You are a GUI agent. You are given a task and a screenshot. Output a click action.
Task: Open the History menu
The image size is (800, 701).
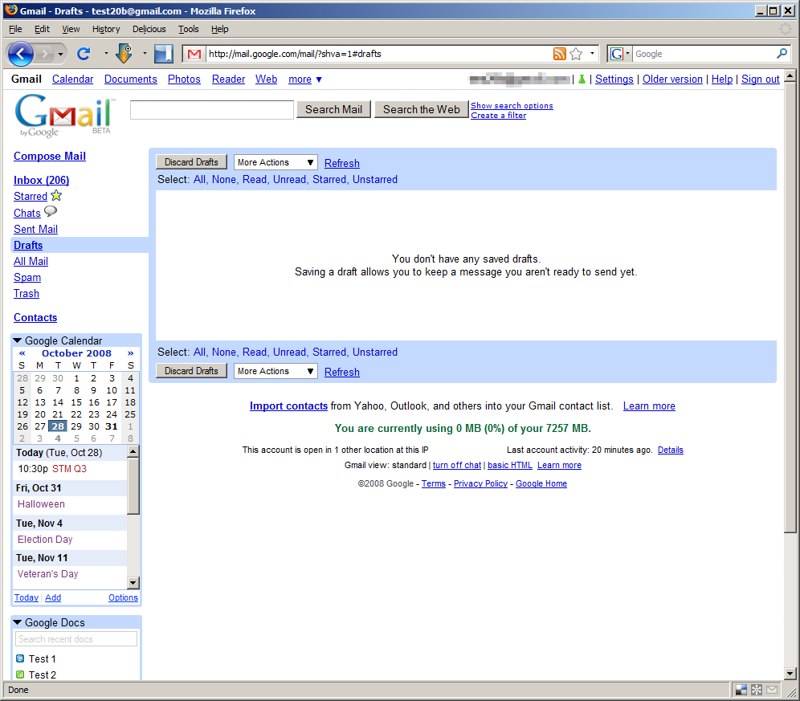click(106, 29)
